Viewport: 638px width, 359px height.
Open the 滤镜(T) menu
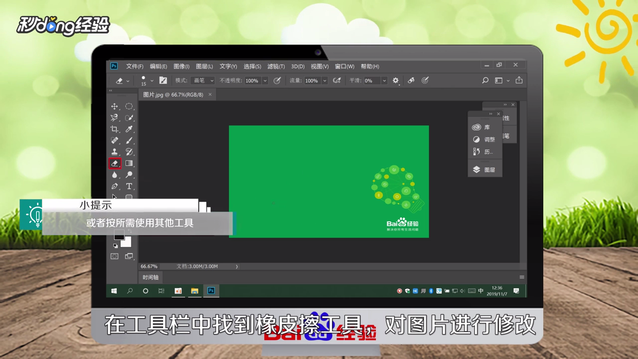(x=276, y=66)
